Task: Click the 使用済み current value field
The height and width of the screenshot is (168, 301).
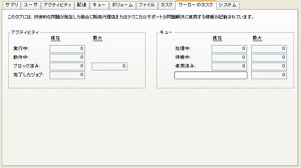Action: coord(229,66)
